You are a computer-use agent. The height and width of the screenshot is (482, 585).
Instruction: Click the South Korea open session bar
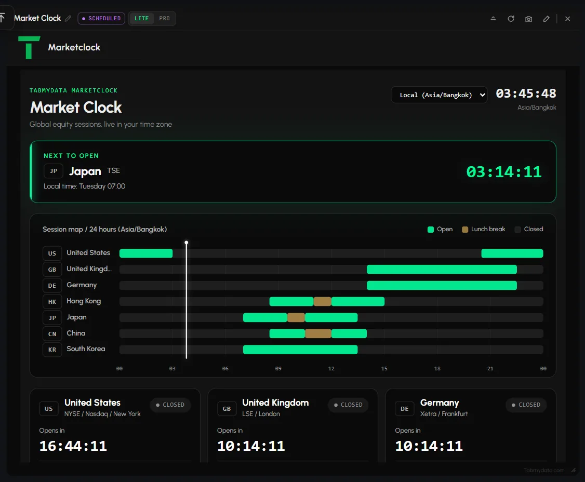coord(300,350)
